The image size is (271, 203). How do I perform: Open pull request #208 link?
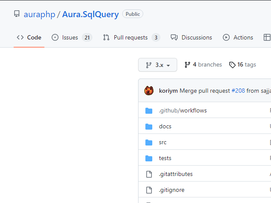coord(238,91)
